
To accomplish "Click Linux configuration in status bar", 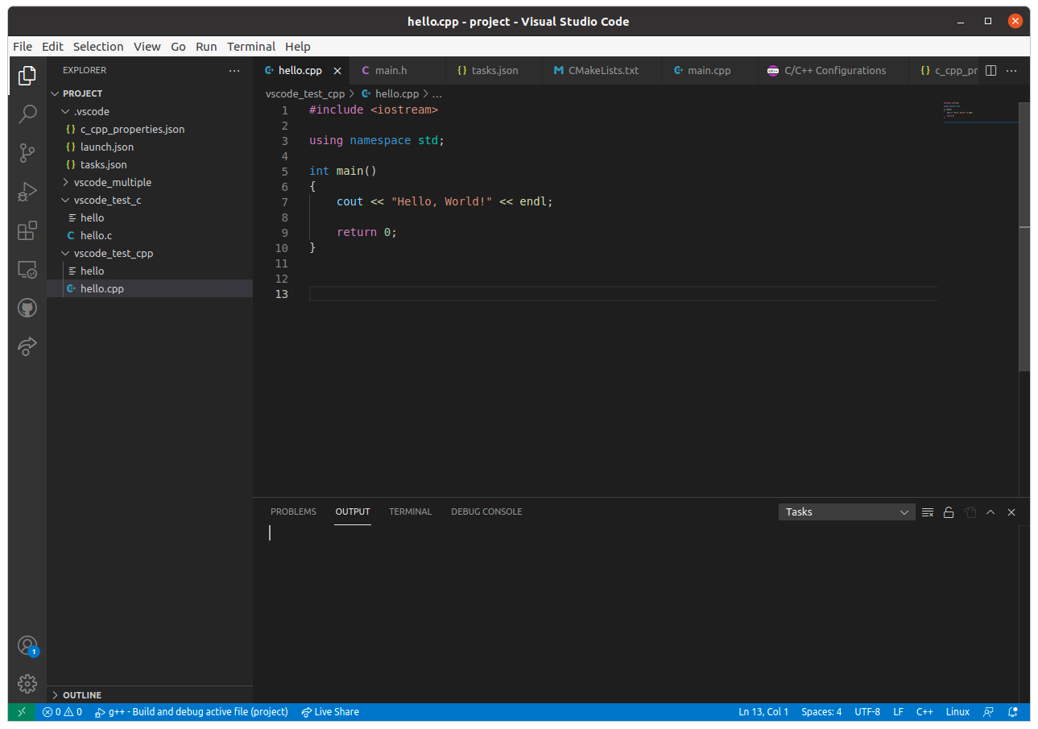I will click(x=957, y=712).
